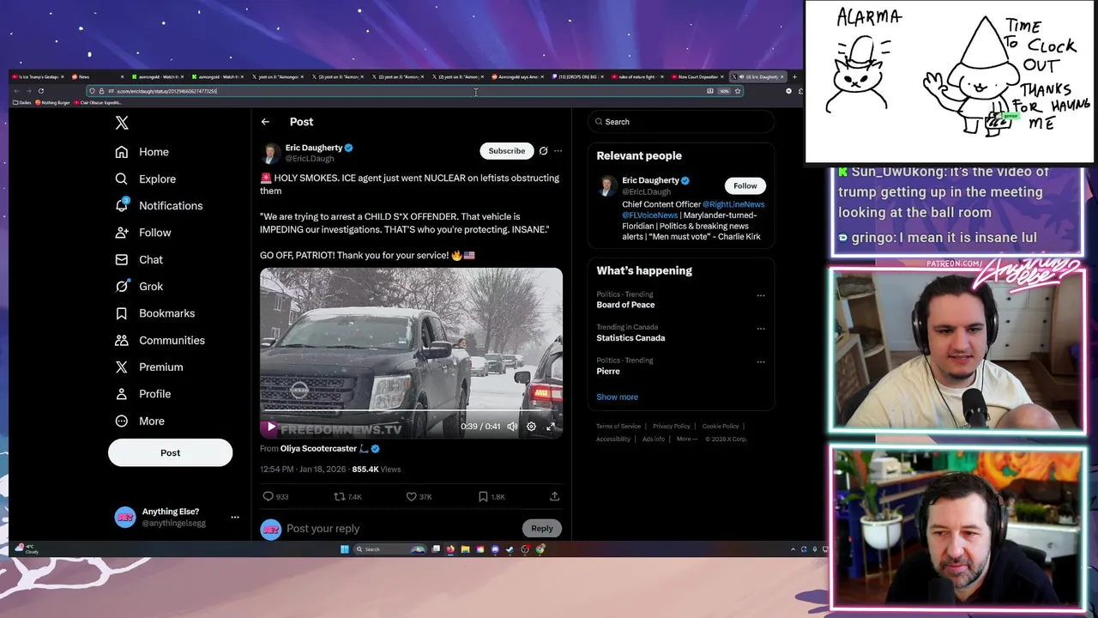
Task: Open the @FLVoiceNews link in bio
Action: pos(650,215)
